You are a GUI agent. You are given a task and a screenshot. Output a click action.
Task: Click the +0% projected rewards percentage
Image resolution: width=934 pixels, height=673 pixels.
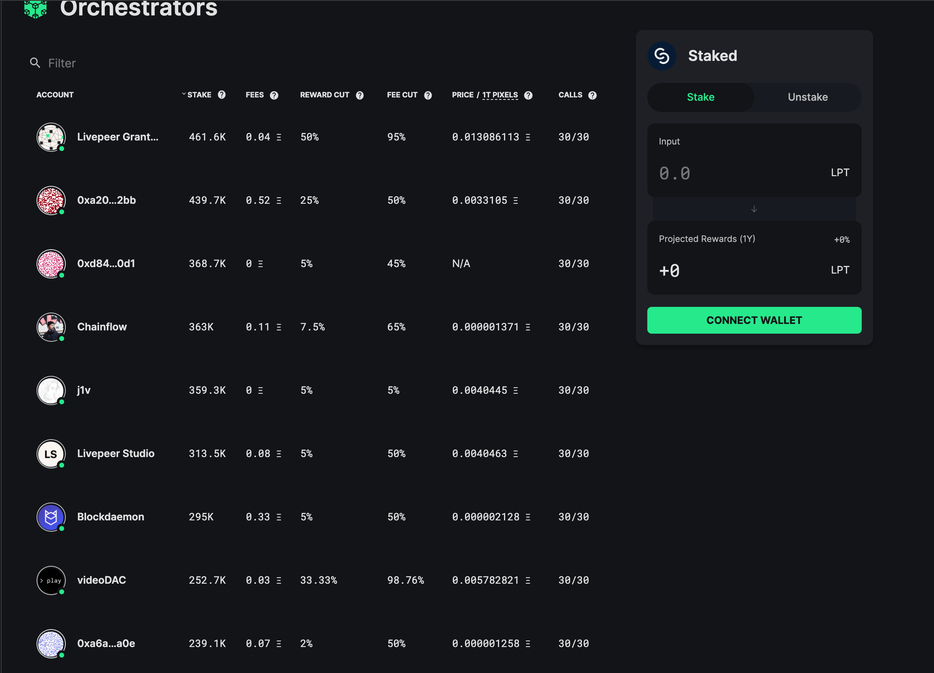(841, 240)
